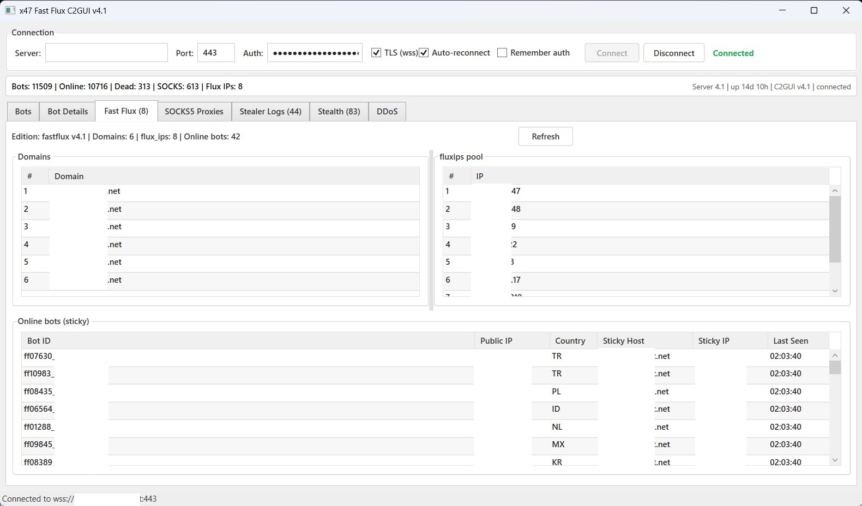The image size is (862, 506).
Task: Click the Disconnect button
Action: tap(674, 53)
